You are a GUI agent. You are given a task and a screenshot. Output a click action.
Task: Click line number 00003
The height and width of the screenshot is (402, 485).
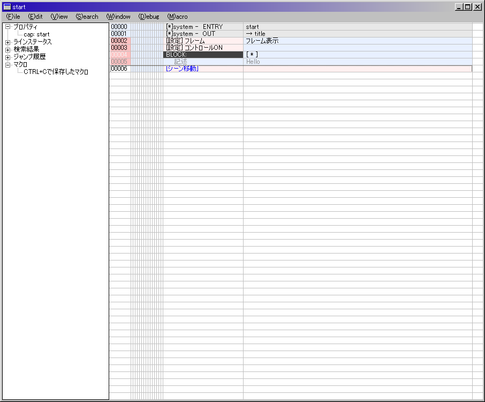tap(120, 48)
